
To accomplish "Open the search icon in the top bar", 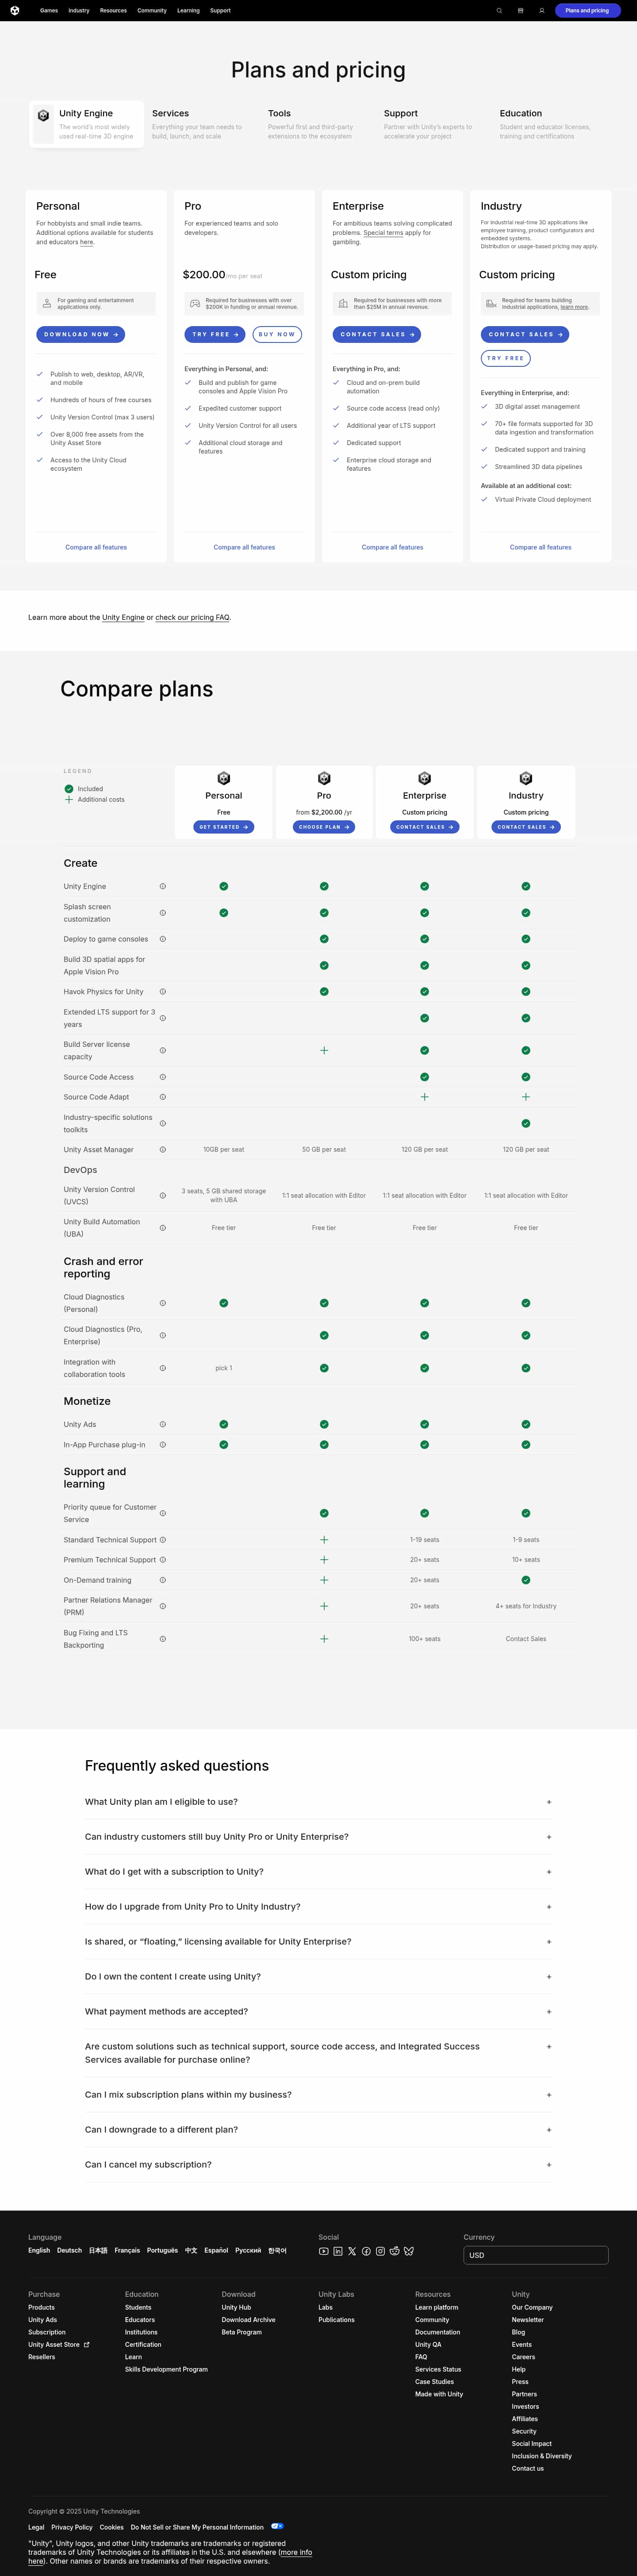I will click(x=499, y=11).
